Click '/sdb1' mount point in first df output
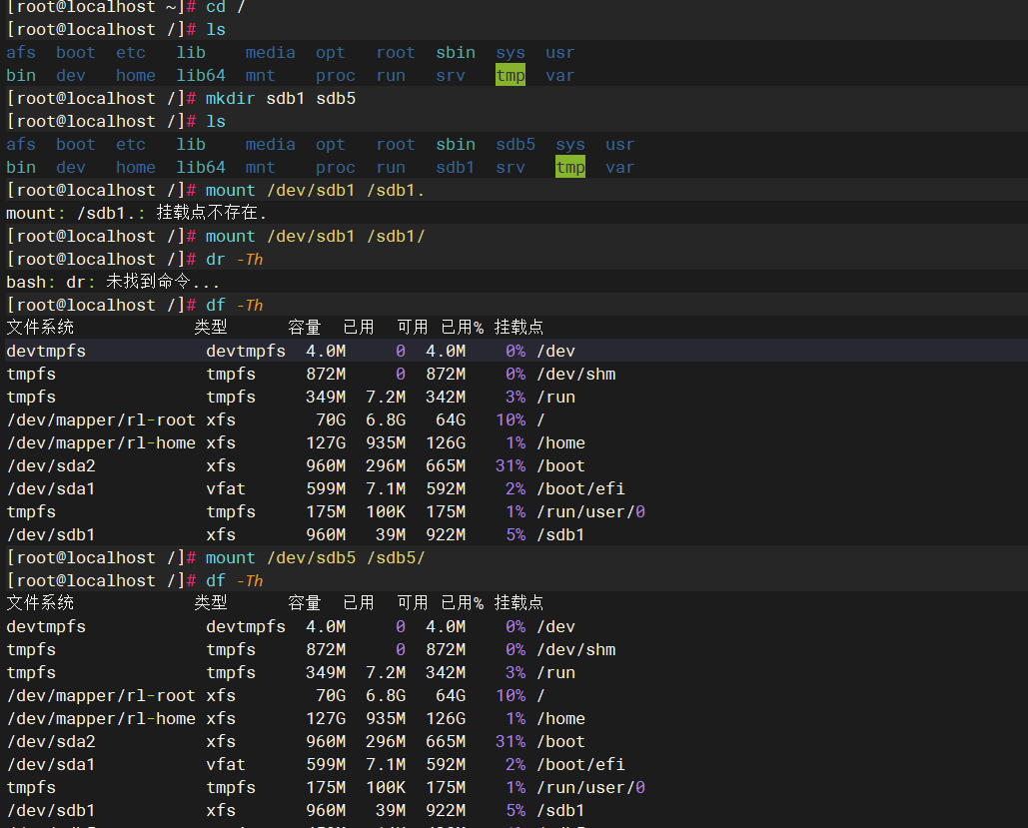 (x=560, y=535)
